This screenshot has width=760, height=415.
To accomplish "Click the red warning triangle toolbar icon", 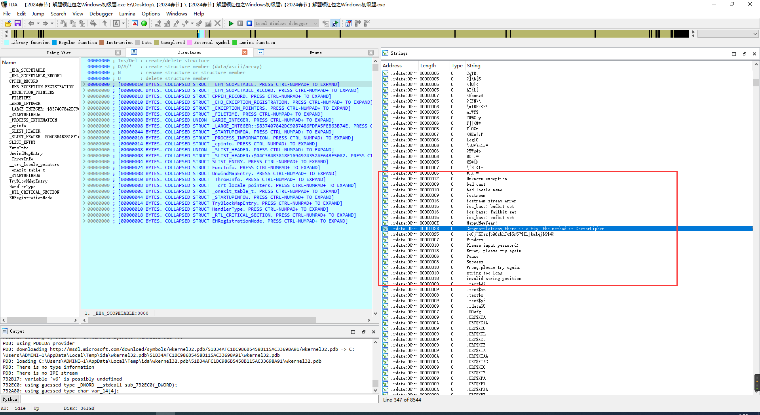I will (x=135, y=23).
